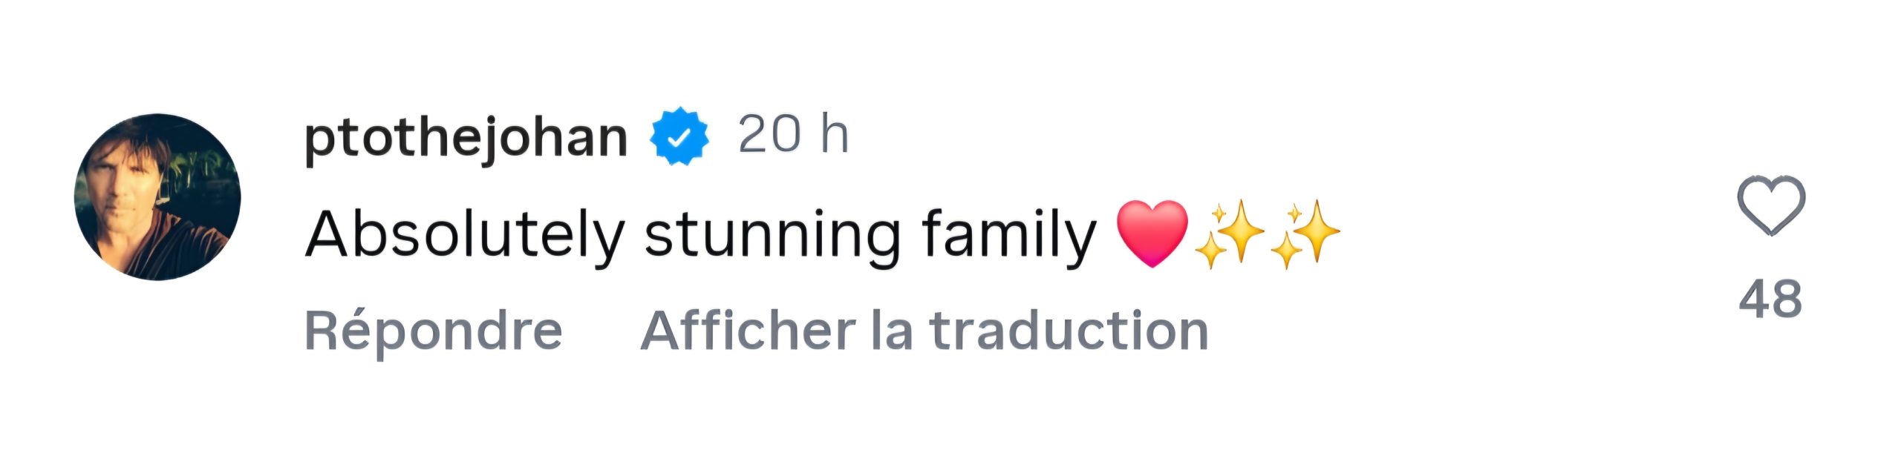Open ptothejohan's profile picture
Image resolution: width=1901 pixels, height=450 pixels.
pyautogui.click(x=157, y=196)
